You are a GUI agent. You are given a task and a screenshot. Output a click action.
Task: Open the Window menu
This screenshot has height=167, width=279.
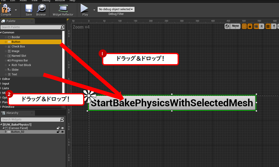[60, 1]
